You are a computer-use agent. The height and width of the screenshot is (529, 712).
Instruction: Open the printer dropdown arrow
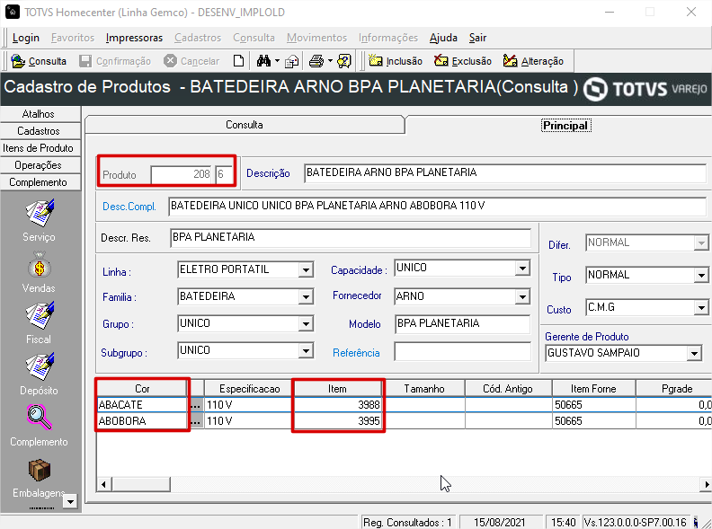tap(330, 61)
